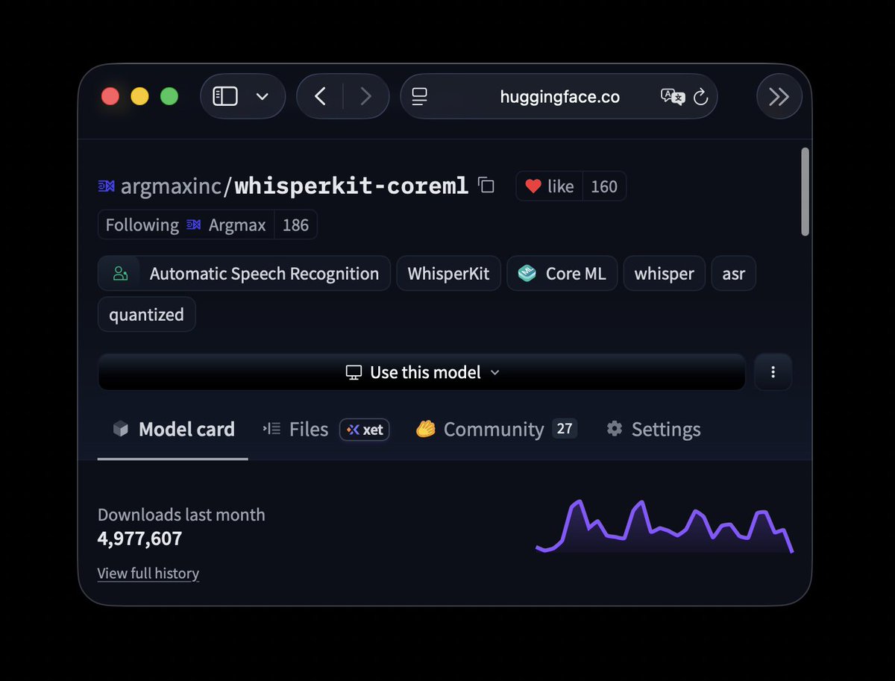
Task: Open the three-dot more options menu
Action: point(773,372)
